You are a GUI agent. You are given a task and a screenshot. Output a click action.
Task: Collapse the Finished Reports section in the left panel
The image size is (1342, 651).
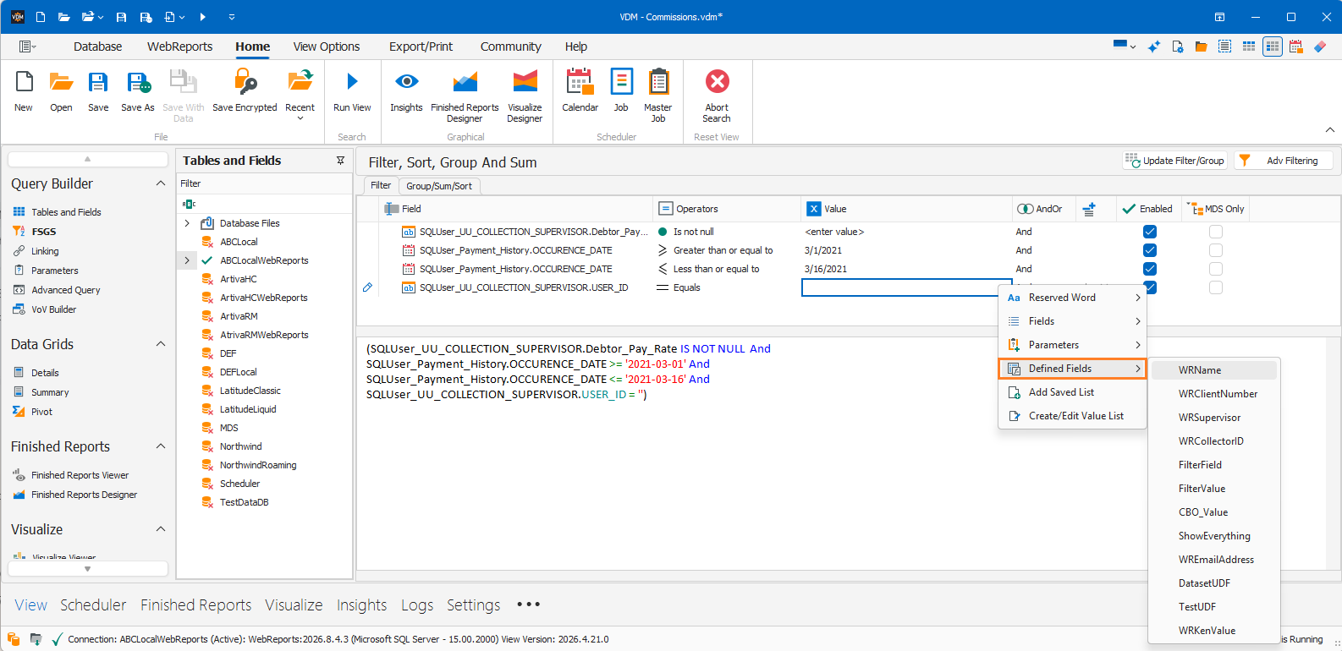click(x=161, y=446)
